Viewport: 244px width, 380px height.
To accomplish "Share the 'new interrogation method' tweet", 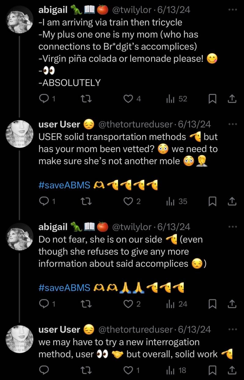I will (232, 370).
